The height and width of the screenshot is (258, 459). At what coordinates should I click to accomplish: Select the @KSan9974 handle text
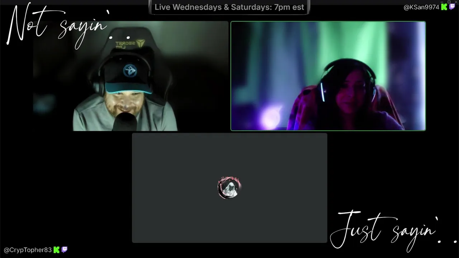pyautogui.click(x=422, y=7)
